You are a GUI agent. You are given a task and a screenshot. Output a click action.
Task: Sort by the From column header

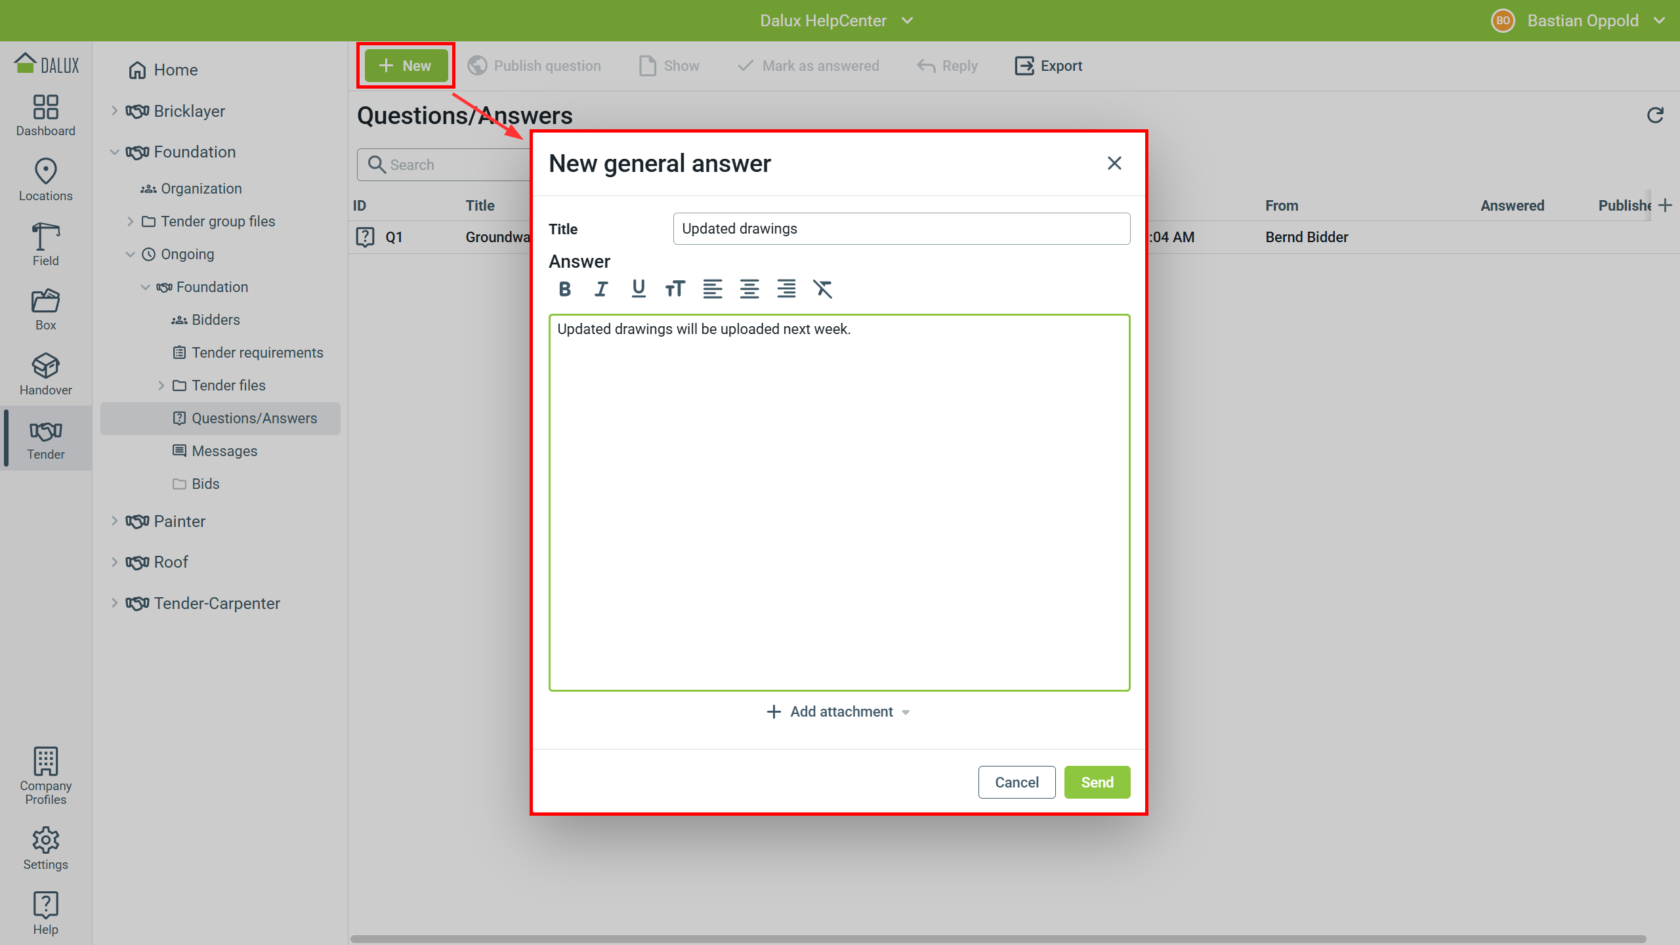tap(1282, 205)
